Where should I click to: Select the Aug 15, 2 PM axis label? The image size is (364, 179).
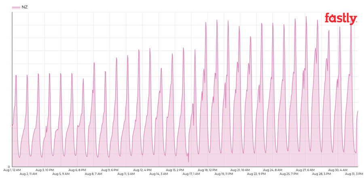tap(175, 170)
